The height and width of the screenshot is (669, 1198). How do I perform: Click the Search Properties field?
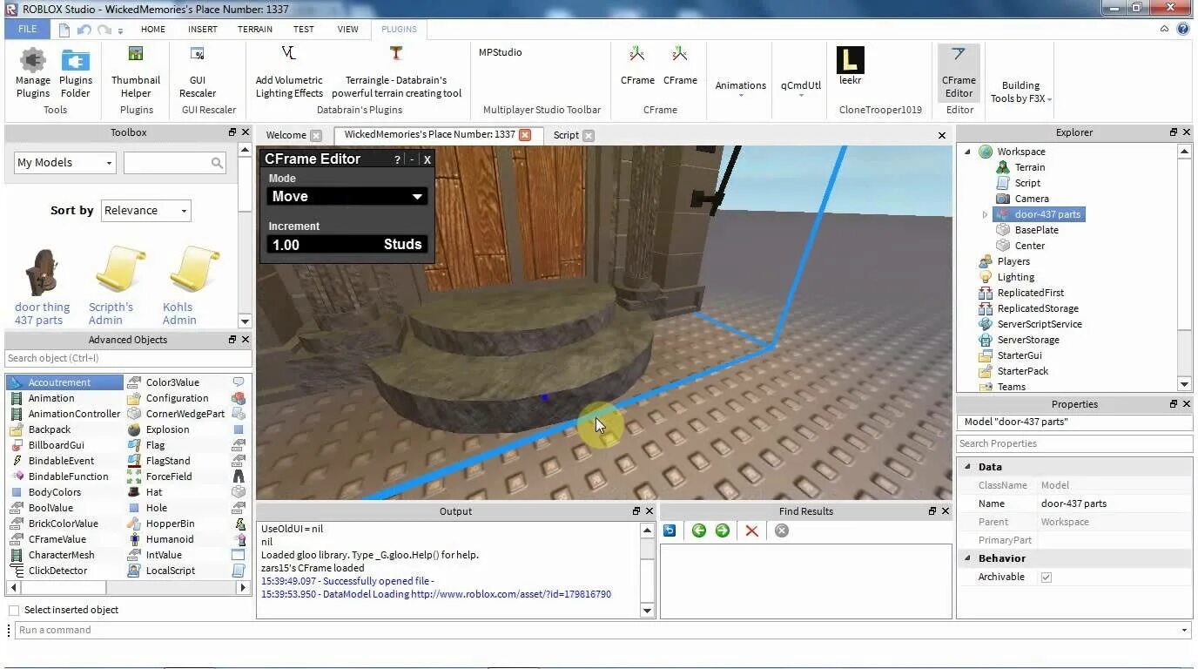click(x=1074, y=443)
